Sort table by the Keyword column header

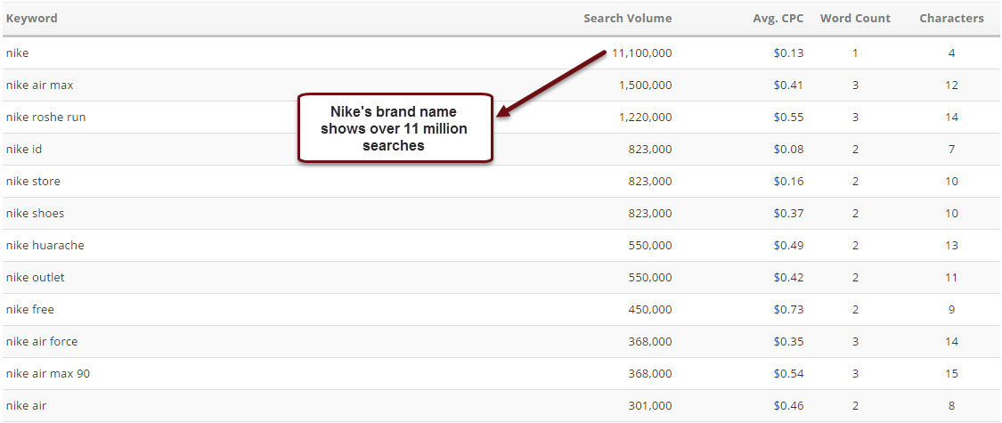32,18
